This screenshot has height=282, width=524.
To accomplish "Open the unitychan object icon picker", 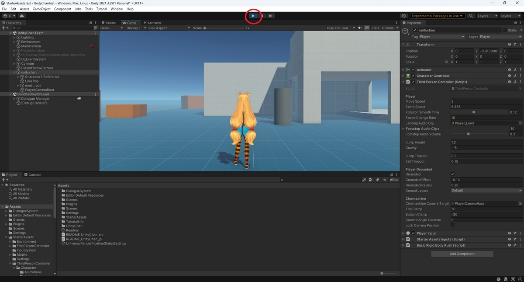I will pos(406,31).
